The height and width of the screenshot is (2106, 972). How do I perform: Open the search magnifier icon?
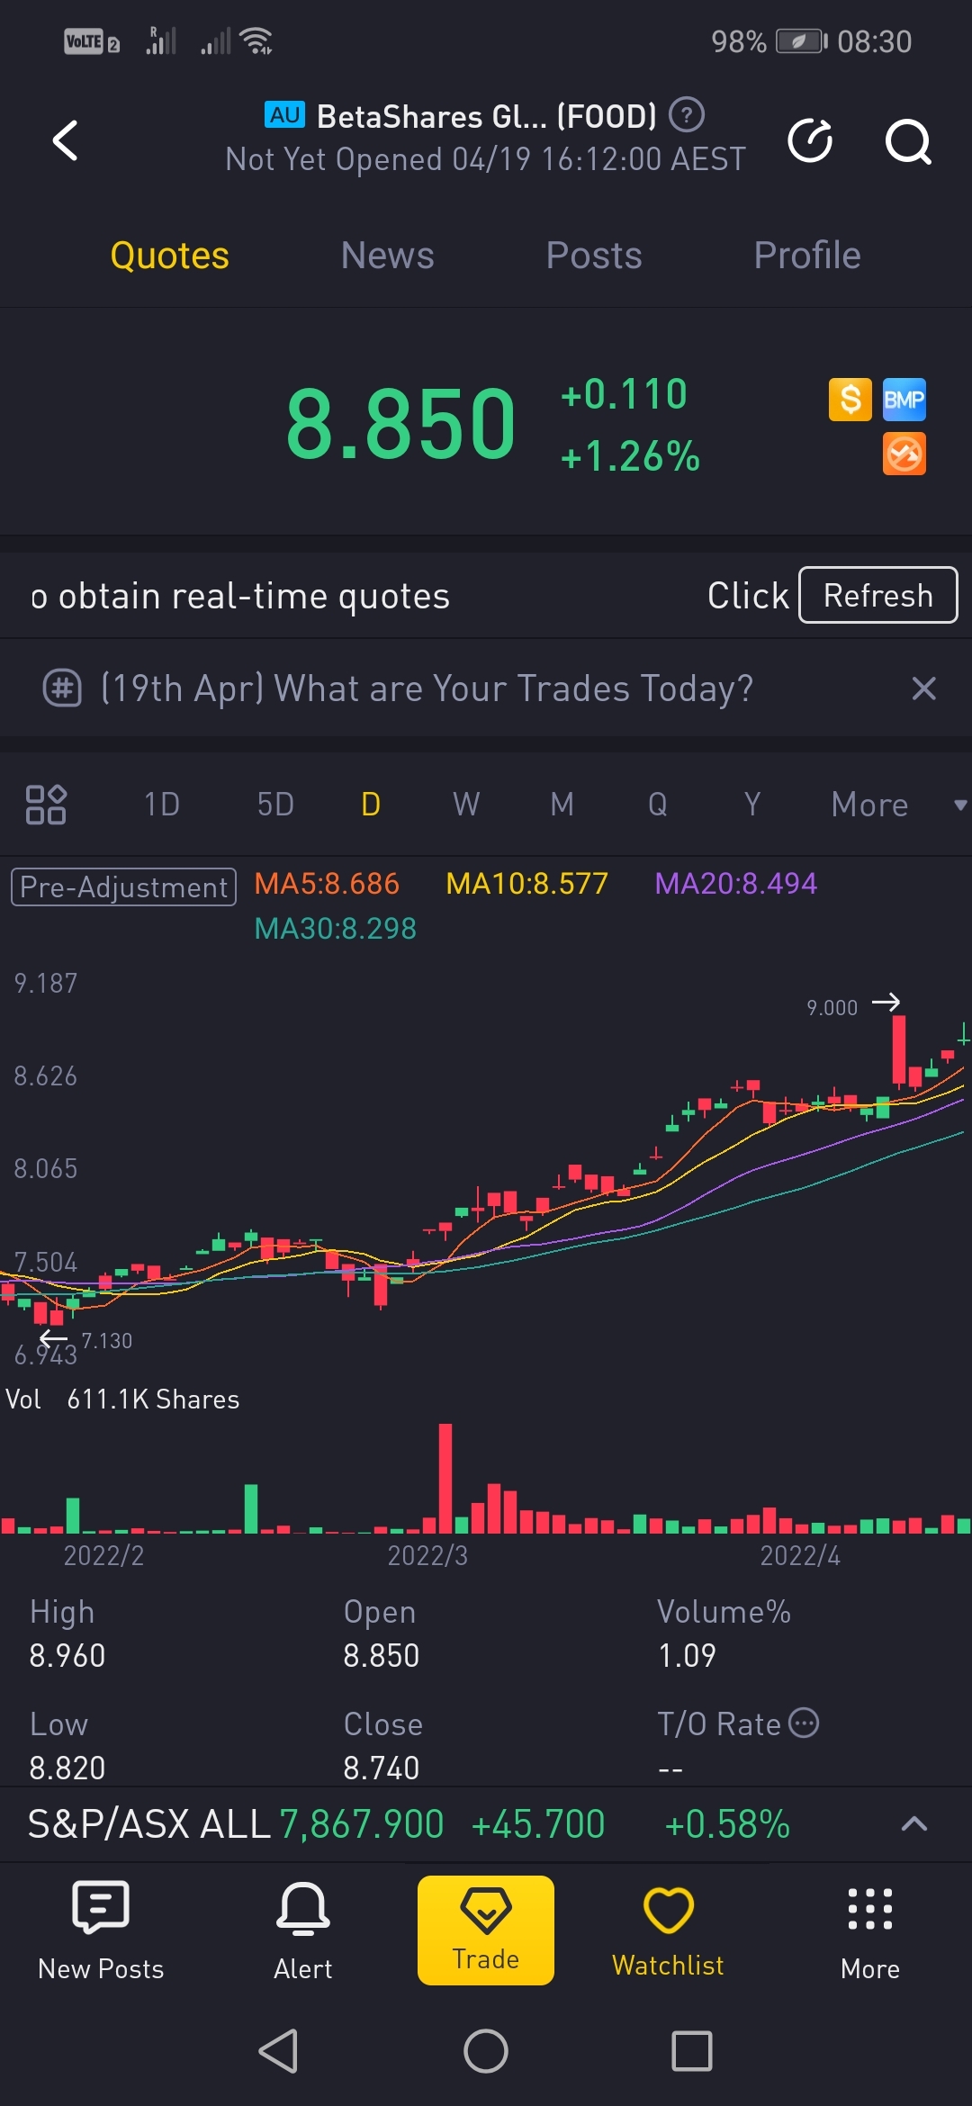point(908,141)
